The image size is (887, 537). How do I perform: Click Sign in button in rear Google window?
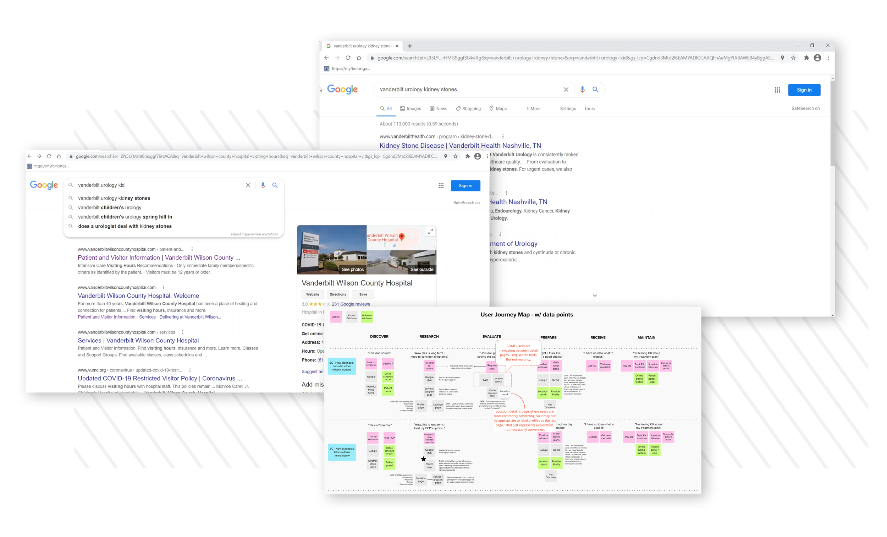tap(804, 90)
